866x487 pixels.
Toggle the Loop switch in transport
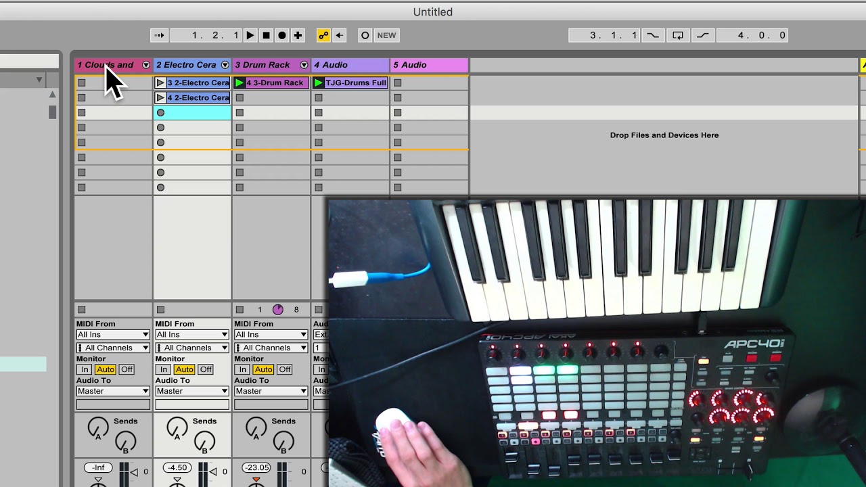point(678,35)
